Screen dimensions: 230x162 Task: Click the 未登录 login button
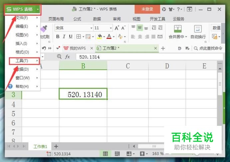click(147, 9)
